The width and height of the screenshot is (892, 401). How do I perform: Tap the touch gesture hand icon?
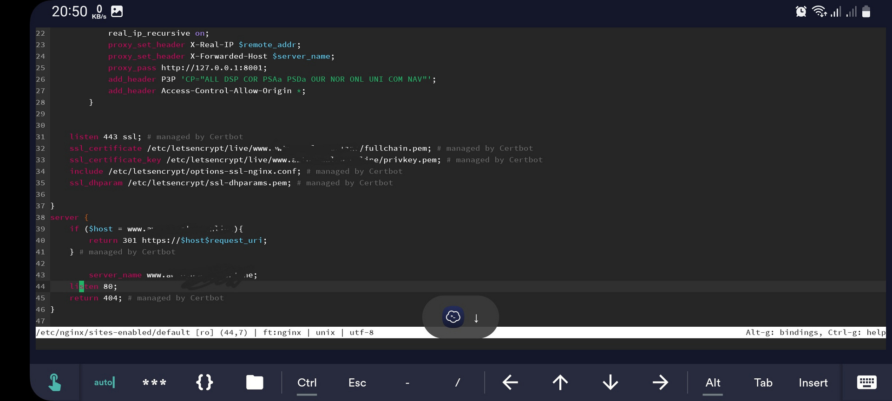pyautogui.click(x=54, y=382)
